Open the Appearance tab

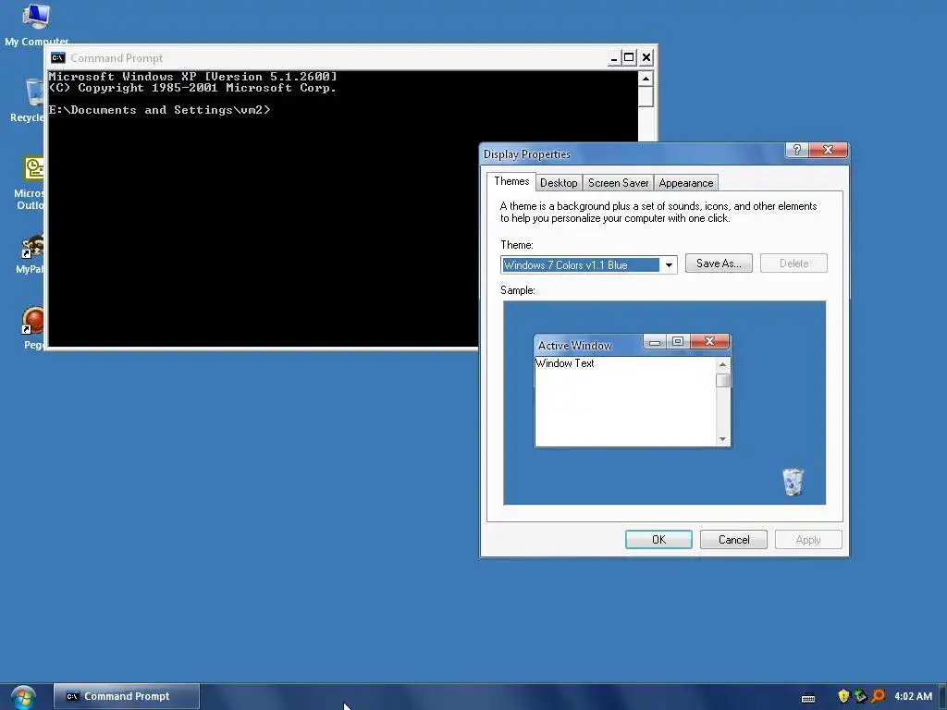(686, 183)
